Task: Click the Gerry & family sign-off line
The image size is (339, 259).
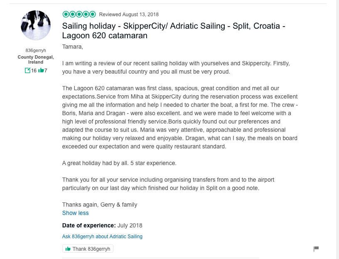Action: tap(100, 205)
